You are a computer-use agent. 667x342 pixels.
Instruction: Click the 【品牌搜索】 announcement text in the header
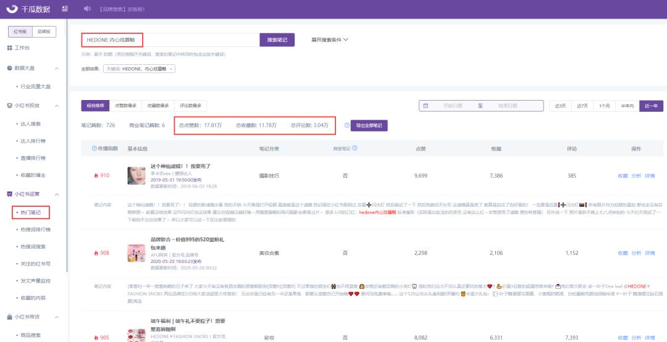tap(122, 9)
